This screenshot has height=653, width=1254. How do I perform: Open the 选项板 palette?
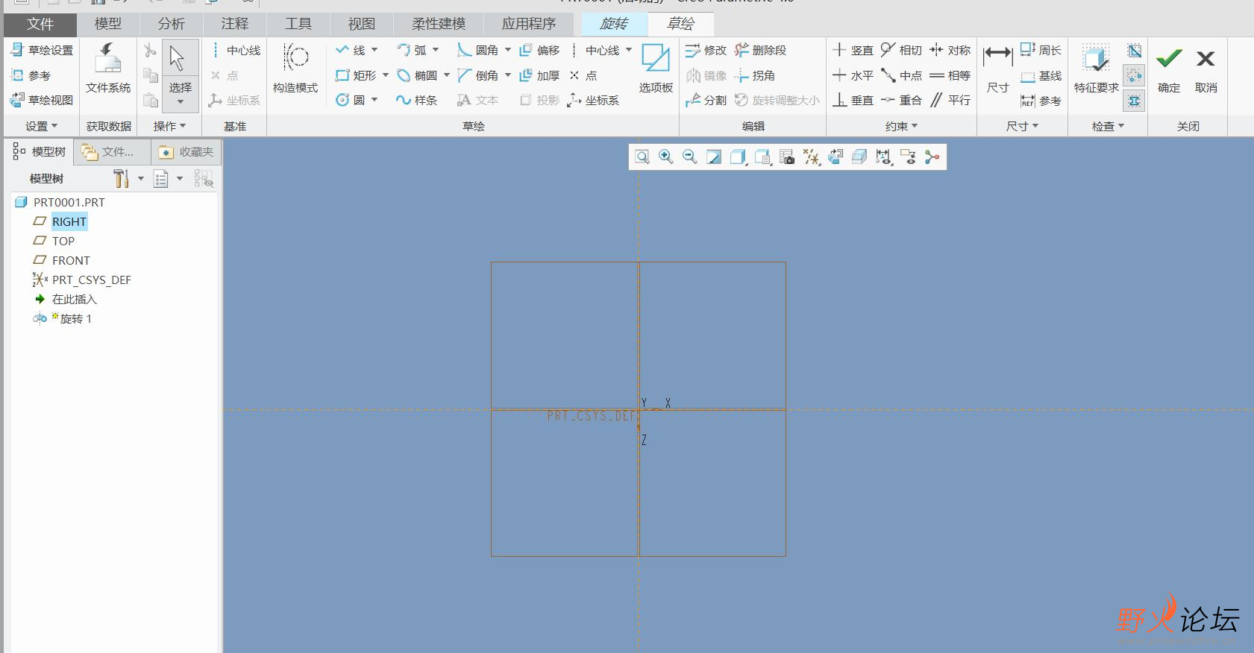656,68
